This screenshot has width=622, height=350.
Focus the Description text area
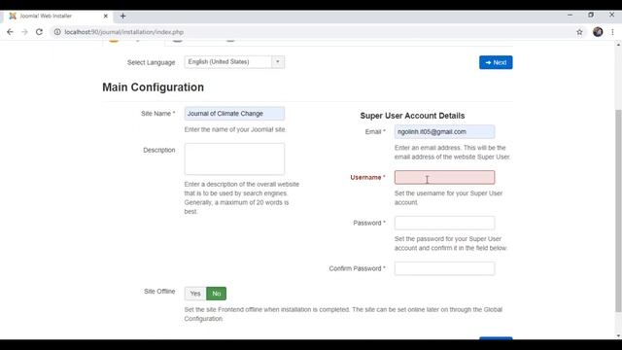click(x=234, y=158)
